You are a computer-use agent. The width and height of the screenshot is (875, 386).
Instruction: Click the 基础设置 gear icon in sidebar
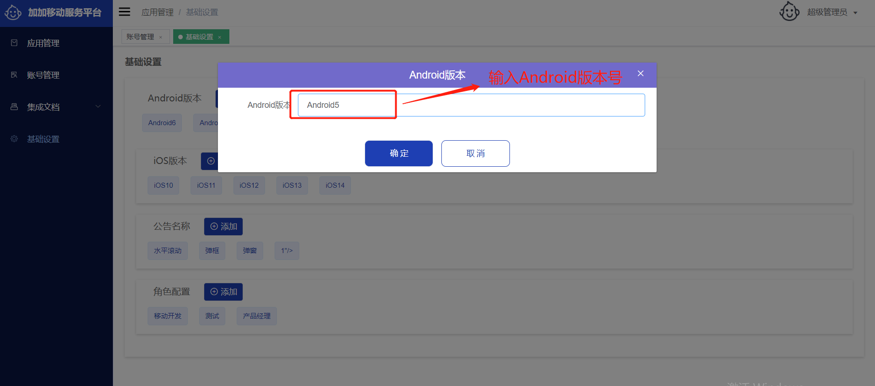pyautogui.click(x=14, y=139)
